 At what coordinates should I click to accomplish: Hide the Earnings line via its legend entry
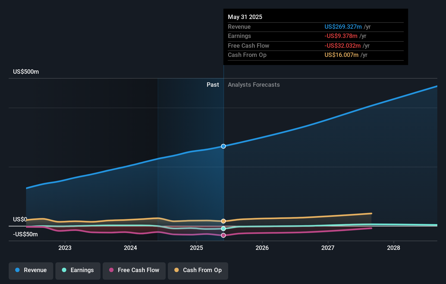pos(78,271)
